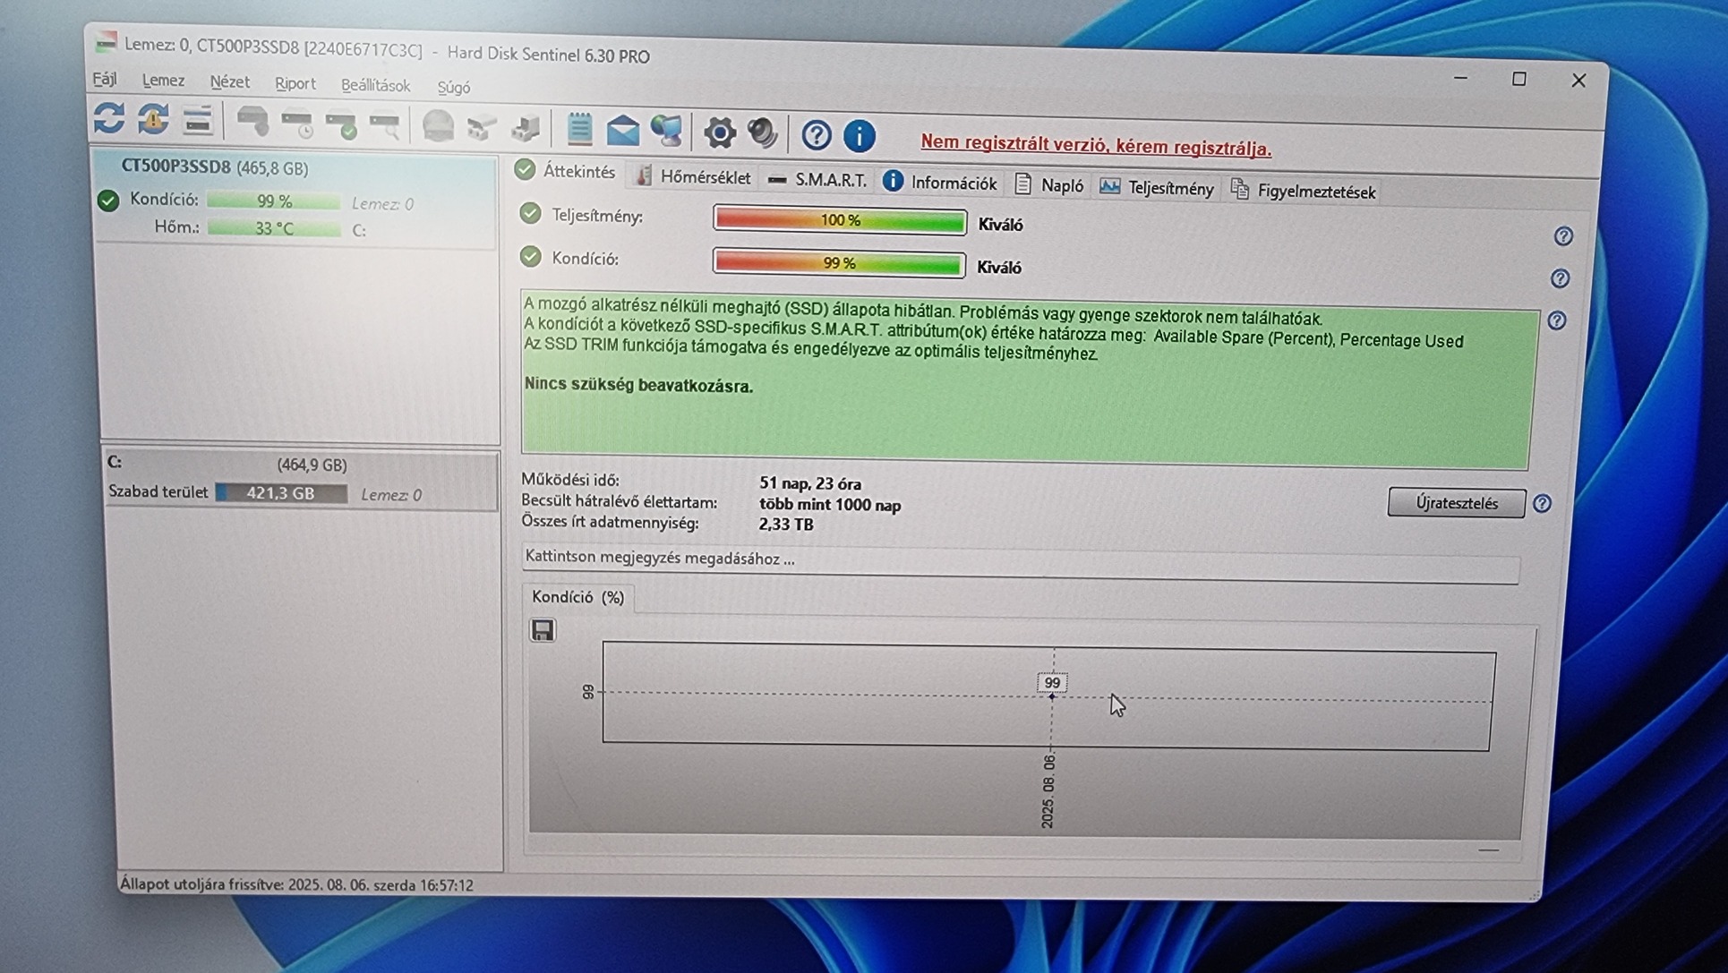Screen dimensions: 1728x973
Task: Open the notepad report toolbar icon
Action: tap(579, 130)
